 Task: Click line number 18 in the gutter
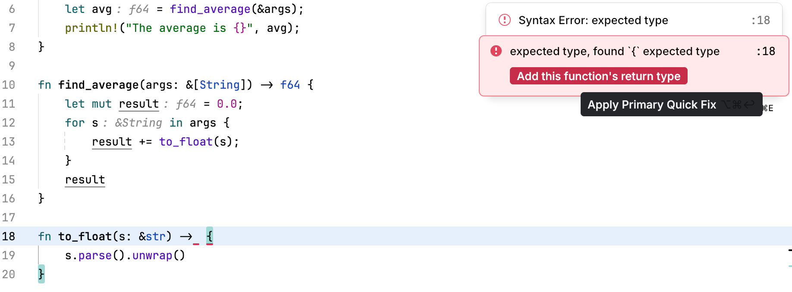coord(9,236)
